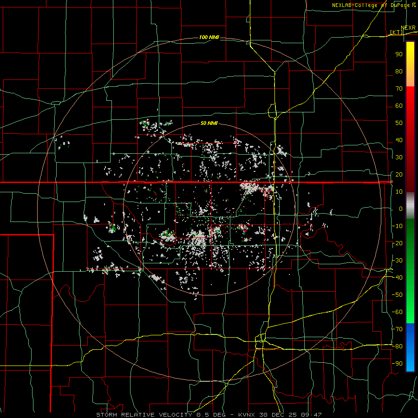Click the 90 value on the scale
Image resolution: width=418 pixels, height=418 pixels.
point(399,54)
